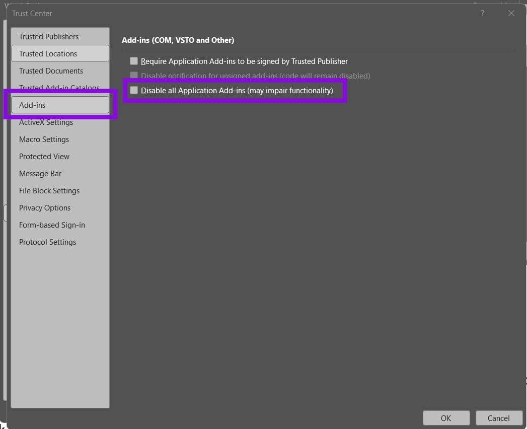Select the Add-ins category
Screen dimensions: 527x429
tap(60, 105)
